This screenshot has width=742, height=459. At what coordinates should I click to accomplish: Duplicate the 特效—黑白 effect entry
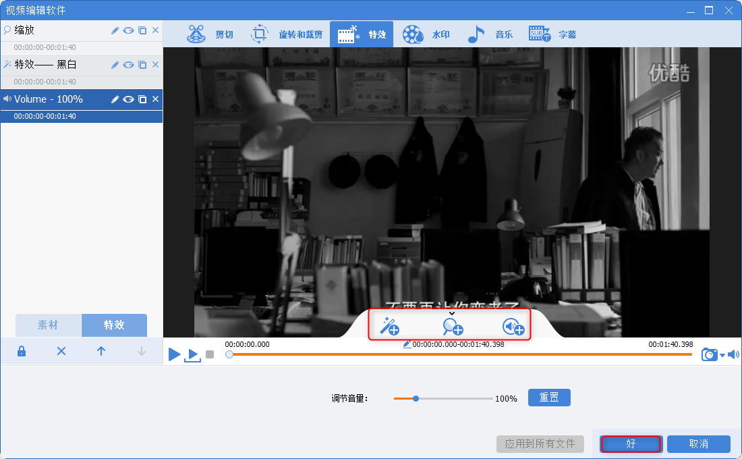[142, 65]
